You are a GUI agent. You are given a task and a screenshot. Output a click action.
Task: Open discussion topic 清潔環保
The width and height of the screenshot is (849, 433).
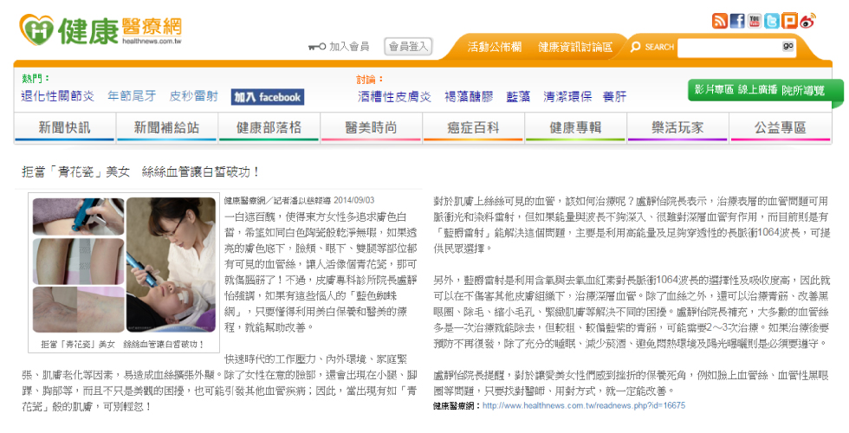[567, 97]
